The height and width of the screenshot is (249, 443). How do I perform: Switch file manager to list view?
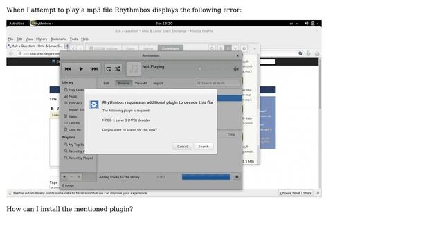pos(221,48)
